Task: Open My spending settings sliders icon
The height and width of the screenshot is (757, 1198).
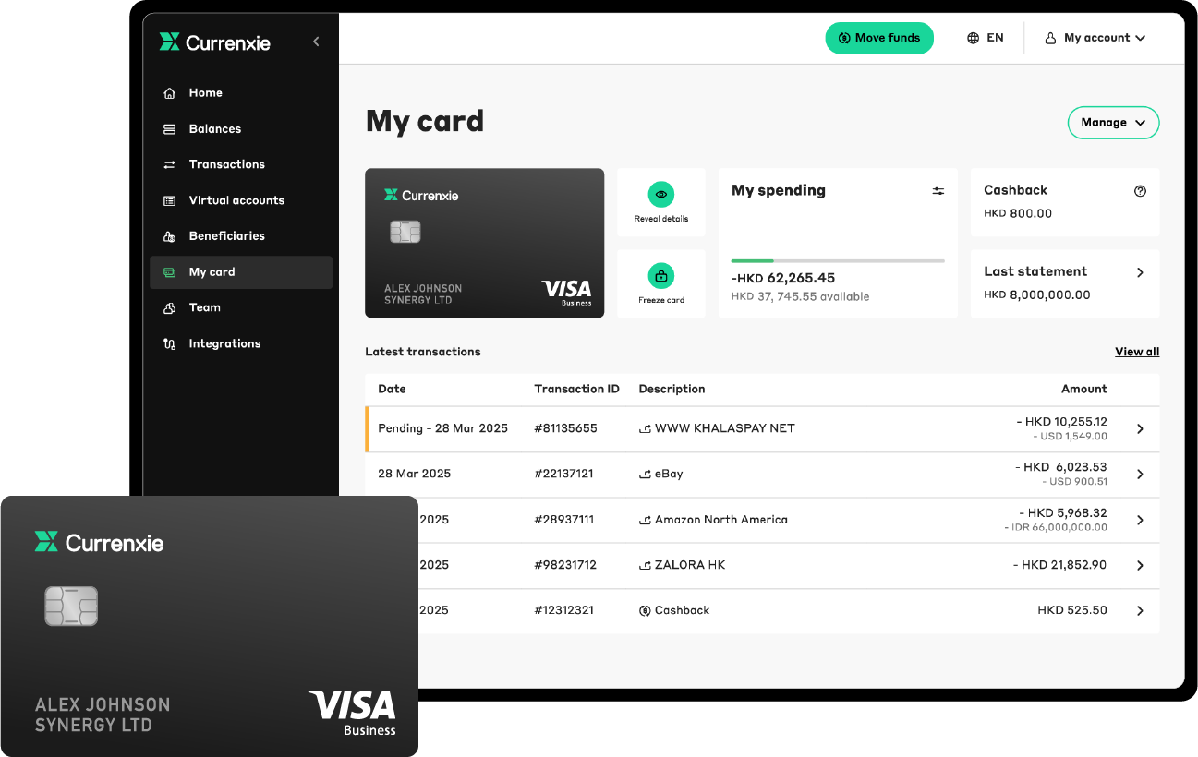Action: point(938,191)
